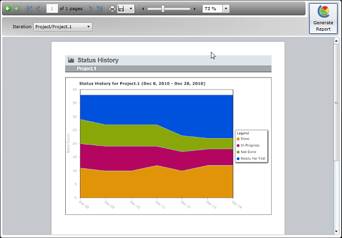The width and height of the screenshot is (342, 238).
Task: Click the "Iteration" label
Action: [22, 27]
